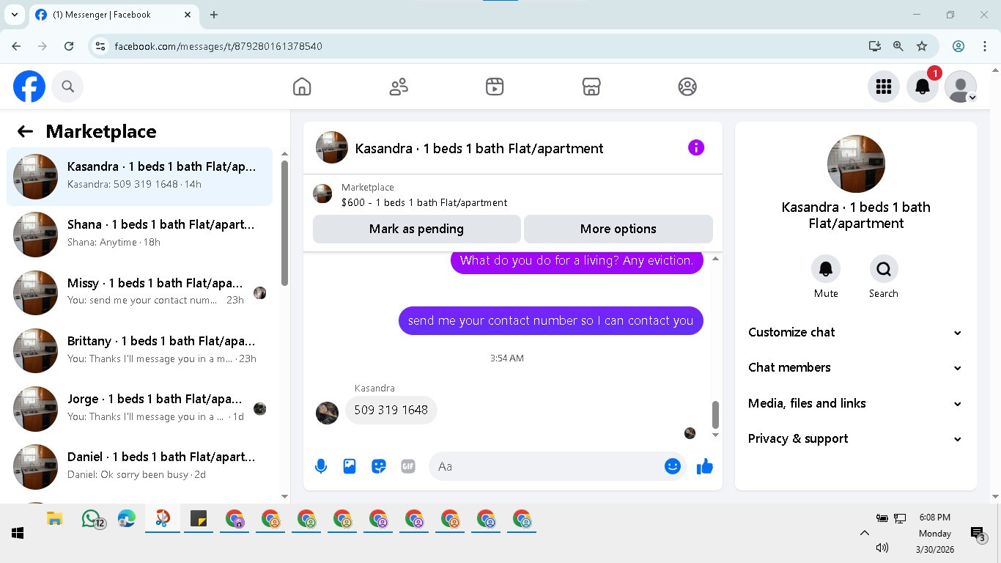Search in the conversation
This screenshot has width=1001, height=563.
click(x=884, y=269)
